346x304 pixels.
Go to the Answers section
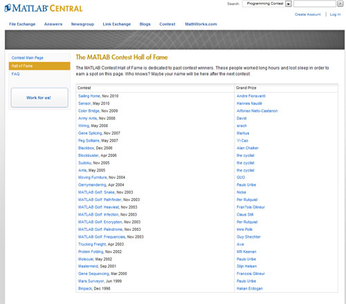(x=53, y=24)
